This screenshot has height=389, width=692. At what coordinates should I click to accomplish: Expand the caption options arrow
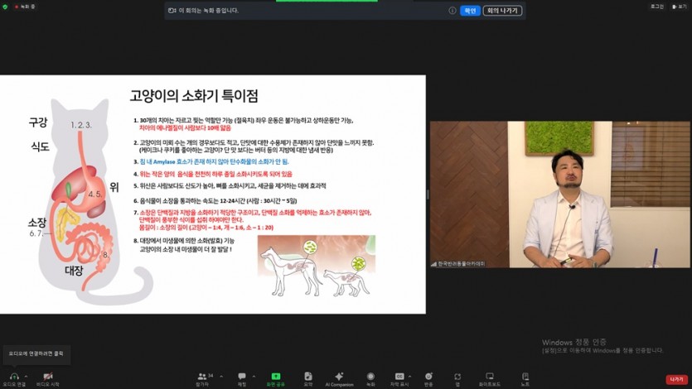click(409, 377)
